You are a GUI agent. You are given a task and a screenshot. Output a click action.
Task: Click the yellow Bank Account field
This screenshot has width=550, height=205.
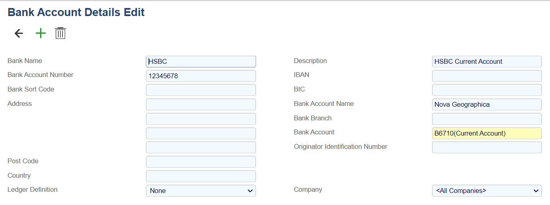(x=487, y=133)
